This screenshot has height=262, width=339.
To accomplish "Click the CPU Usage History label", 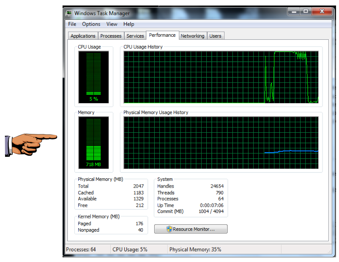I will pyautogui.click(x=143, y=47).
